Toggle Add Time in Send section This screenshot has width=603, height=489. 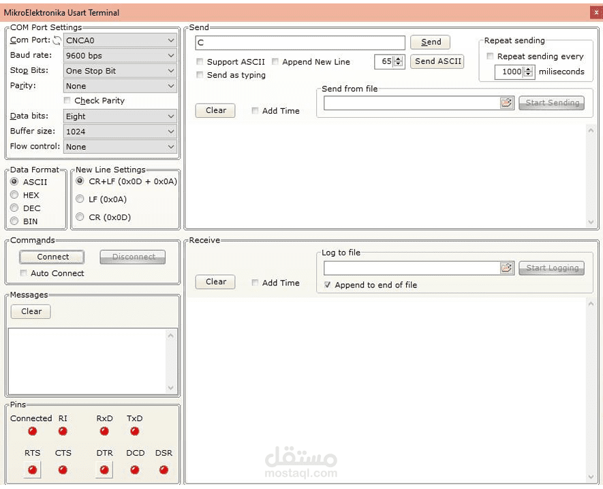pyautogui.click(x=255, y=111)
